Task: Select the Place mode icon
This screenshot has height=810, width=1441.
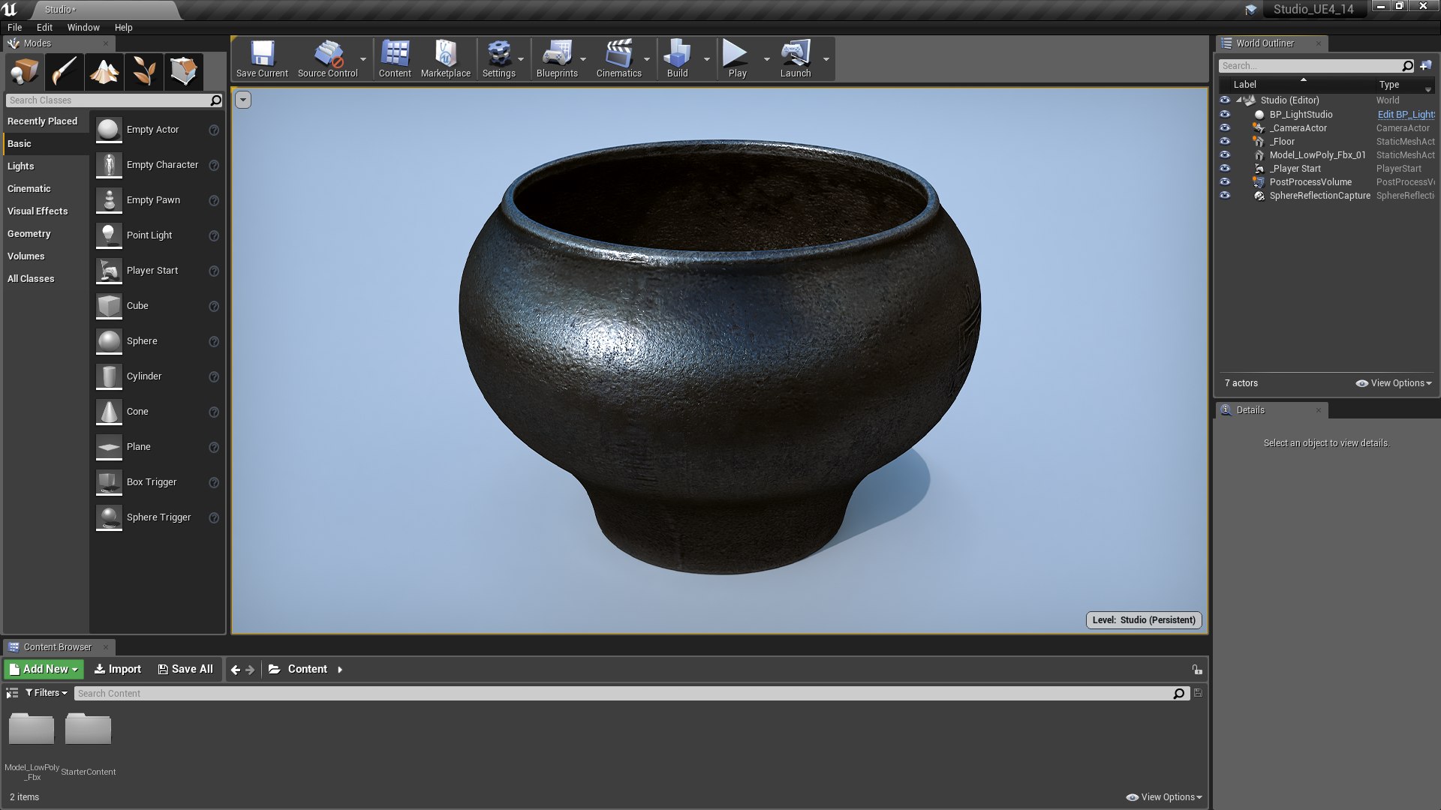Action: tap(25, 72)
